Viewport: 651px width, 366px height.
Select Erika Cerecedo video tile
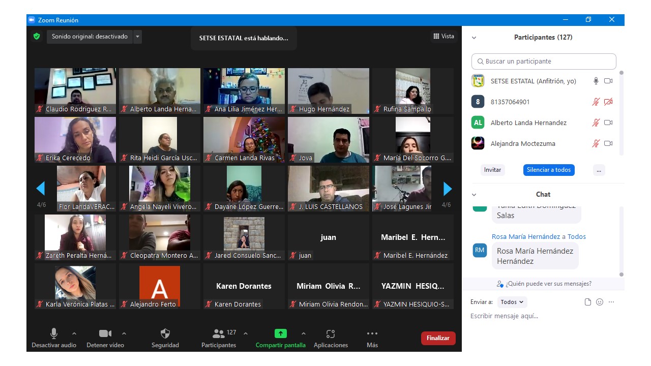click(x=75, y=140)
